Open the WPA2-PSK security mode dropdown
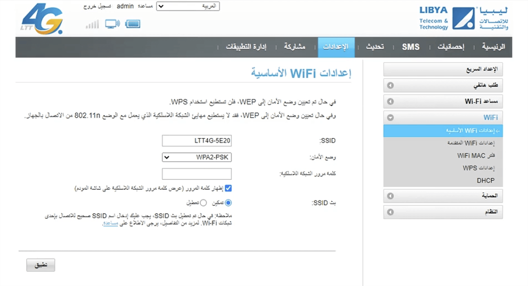This screenshot has height=286, width=528. pos(197,157)
